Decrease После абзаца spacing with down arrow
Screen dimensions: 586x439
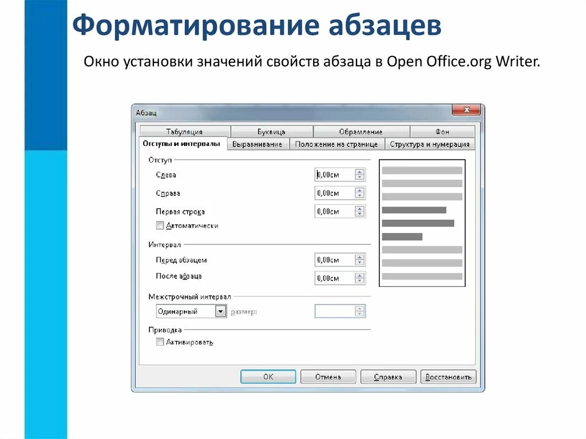click(x=360, y=281)
